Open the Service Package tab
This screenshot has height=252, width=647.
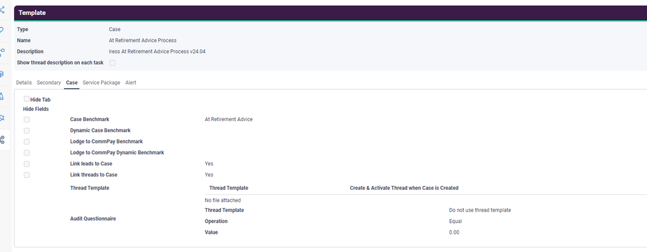(102, 82)
